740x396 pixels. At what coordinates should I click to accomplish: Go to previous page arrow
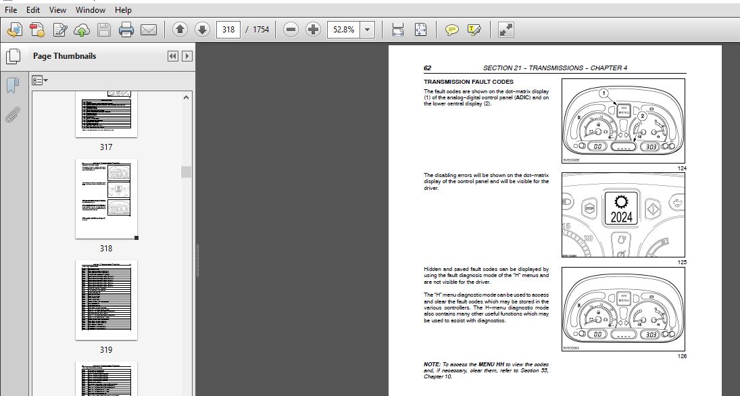[180, 30]
